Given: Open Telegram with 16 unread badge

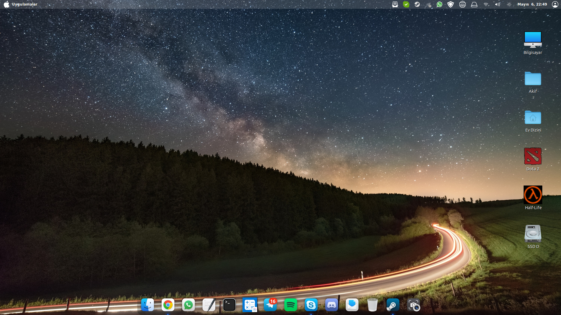Looking at the screenshot, I should point(270,305).
